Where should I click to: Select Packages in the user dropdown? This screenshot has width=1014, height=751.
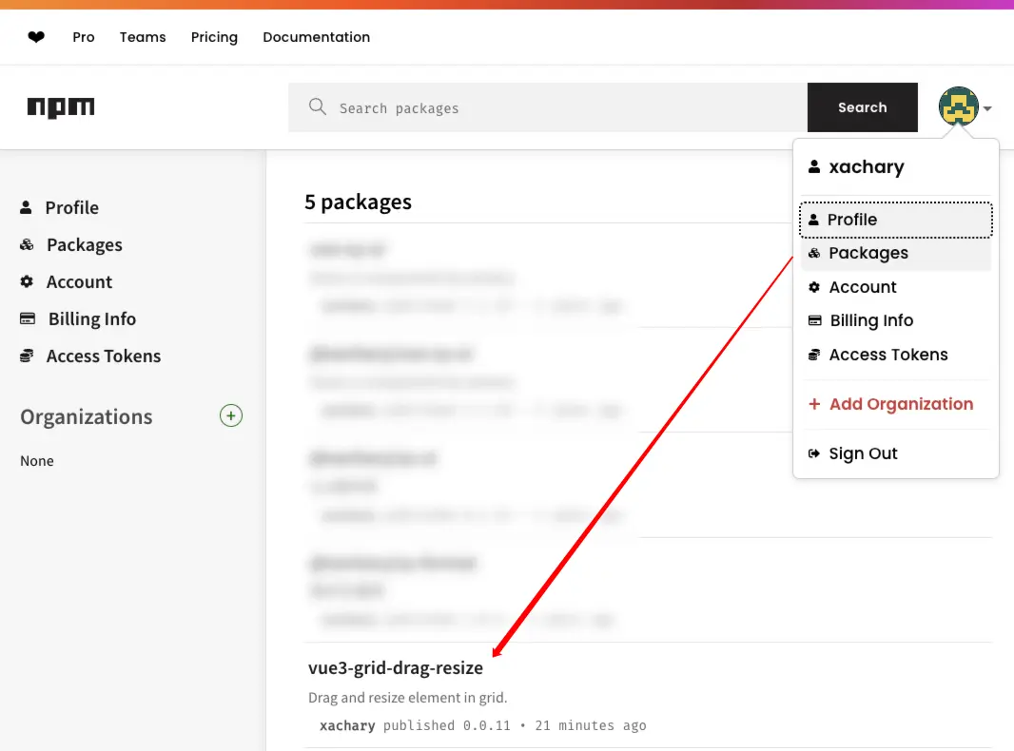[x=896, y=254]
